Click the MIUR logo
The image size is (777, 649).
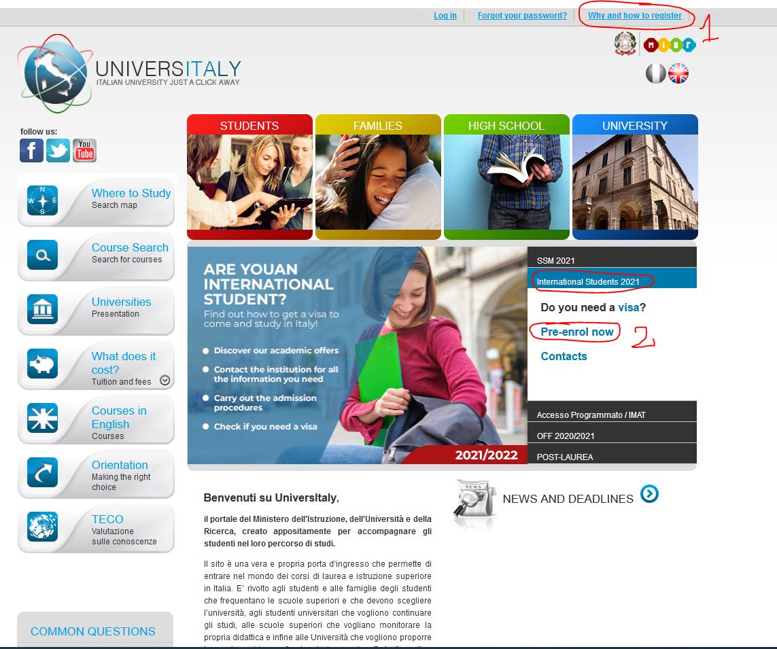pos(670,45)
